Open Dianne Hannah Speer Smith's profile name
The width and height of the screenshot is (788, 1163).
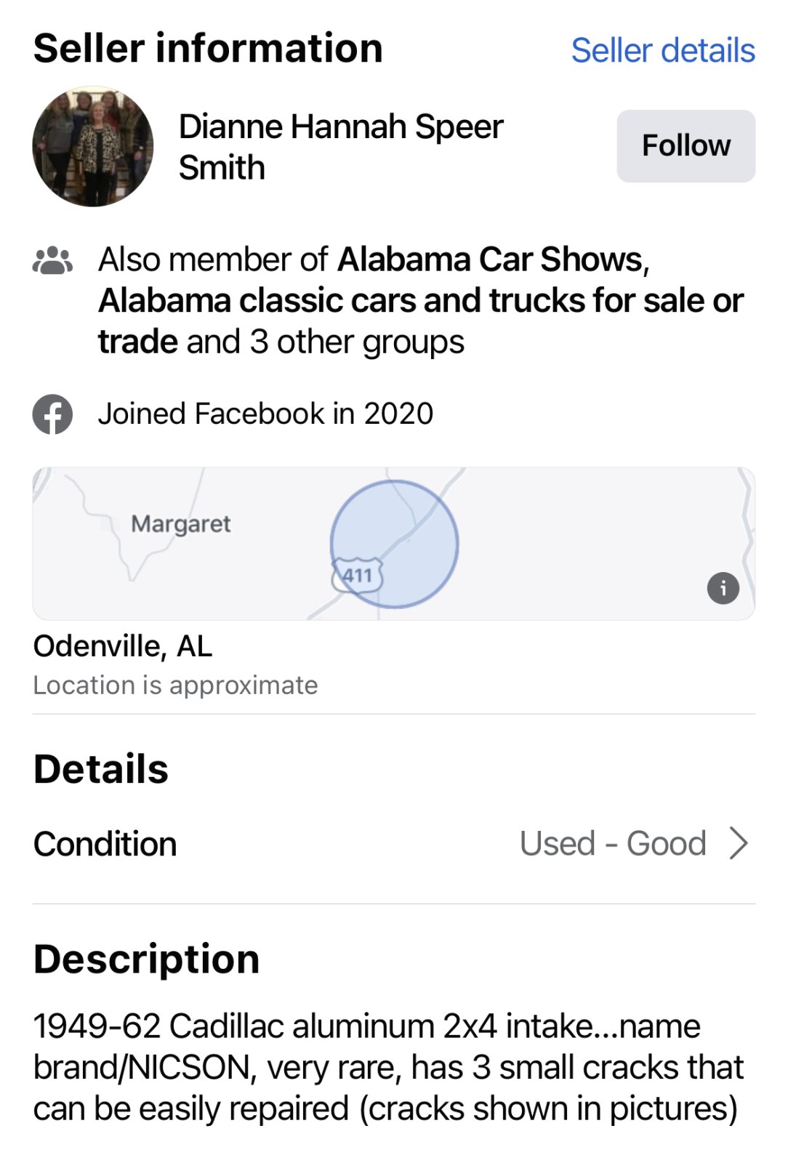tap(340, 146)
